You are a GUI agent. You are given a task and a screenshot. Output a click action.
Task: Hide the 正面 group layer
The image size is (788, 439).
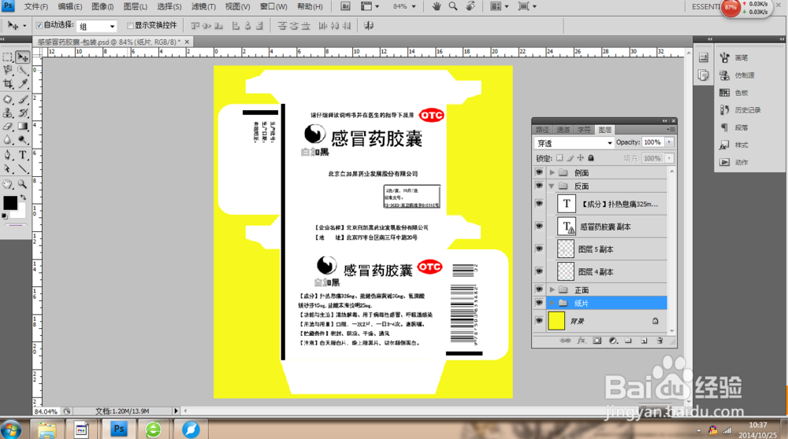pos(539,290)
